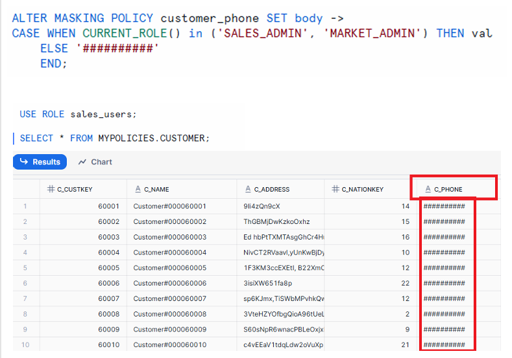Click the text-type icon beside C_NAME
512x358 pixels.
point(138,189)
